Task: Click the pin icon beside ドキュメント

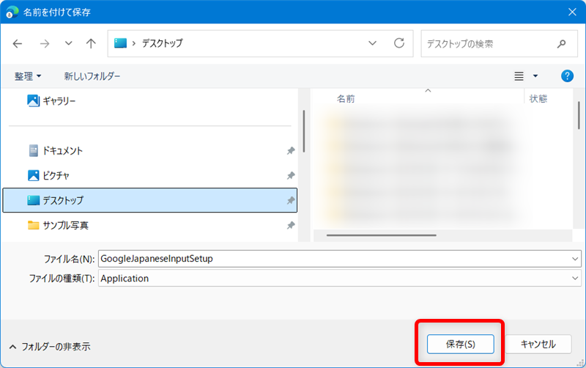Action: point(290,151)
